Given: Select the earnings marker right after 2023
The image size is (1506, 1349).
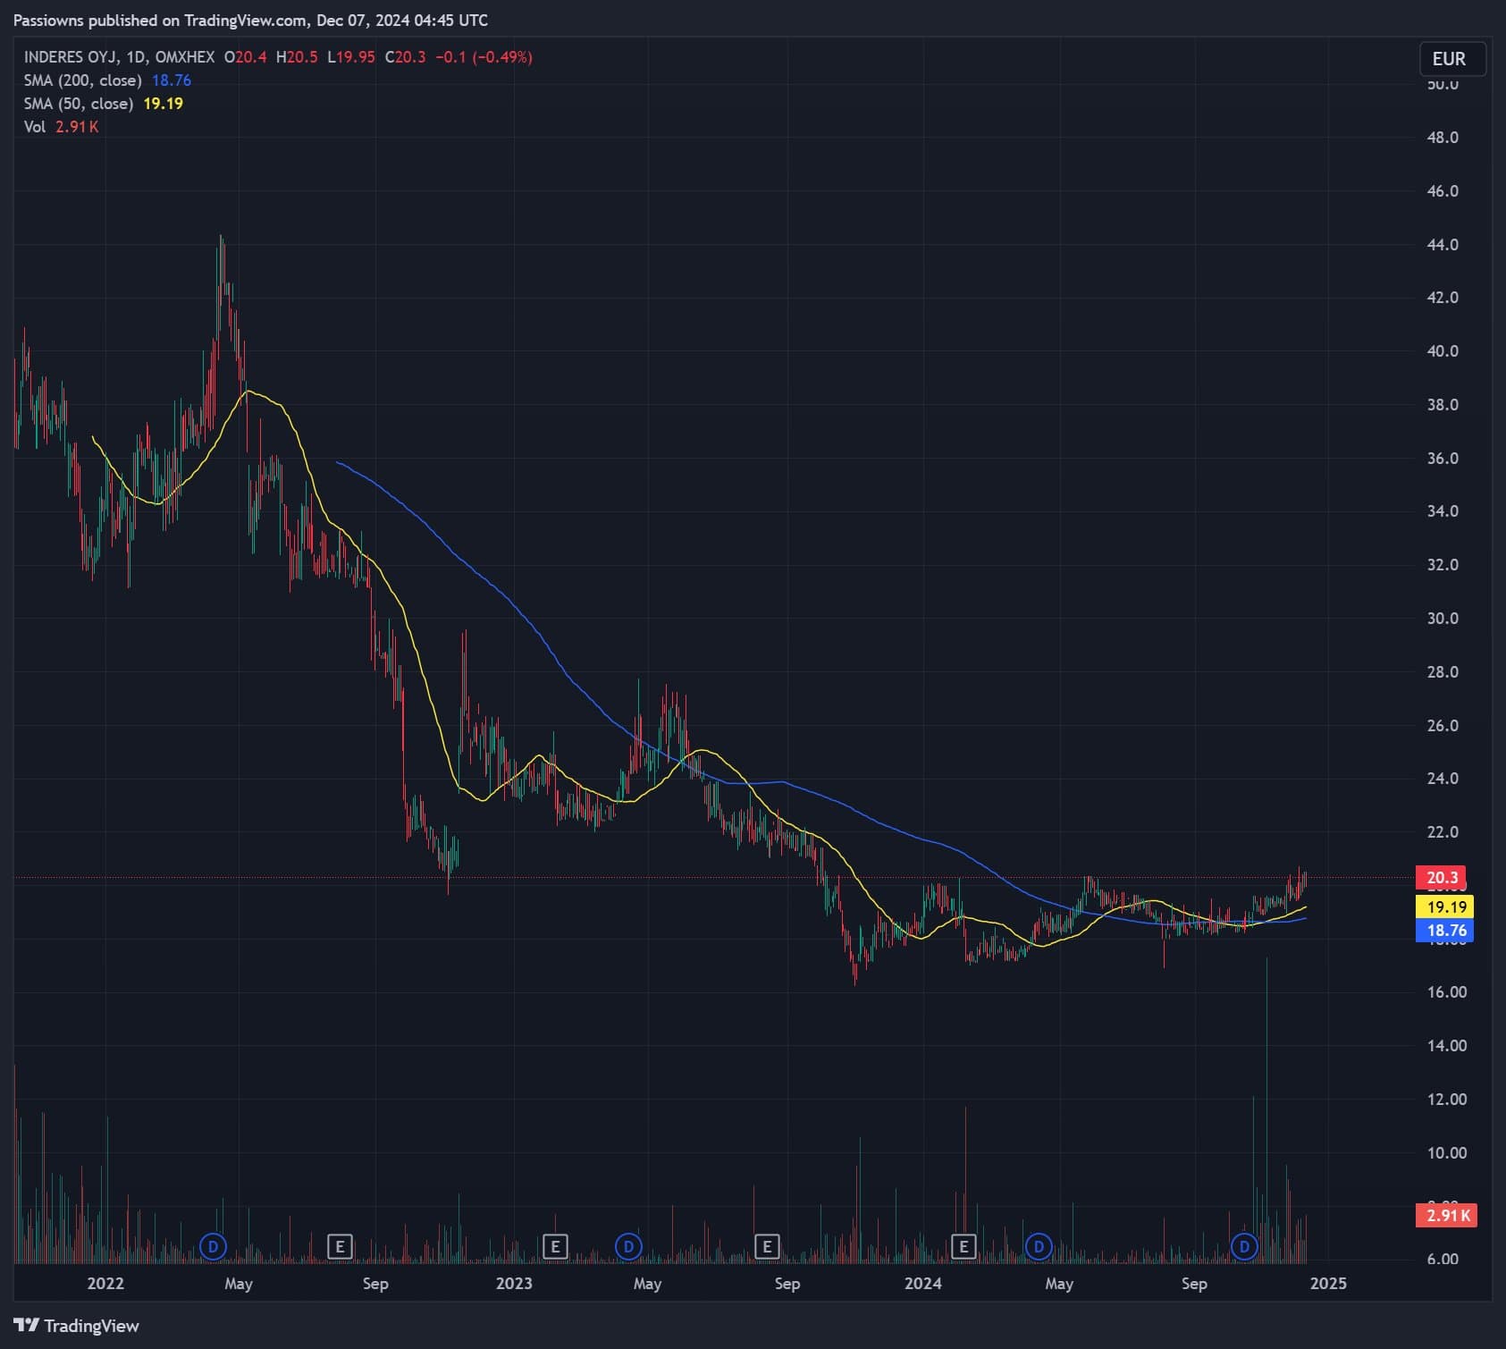Looking at the screenshot, I should (x=555, y=1245).
